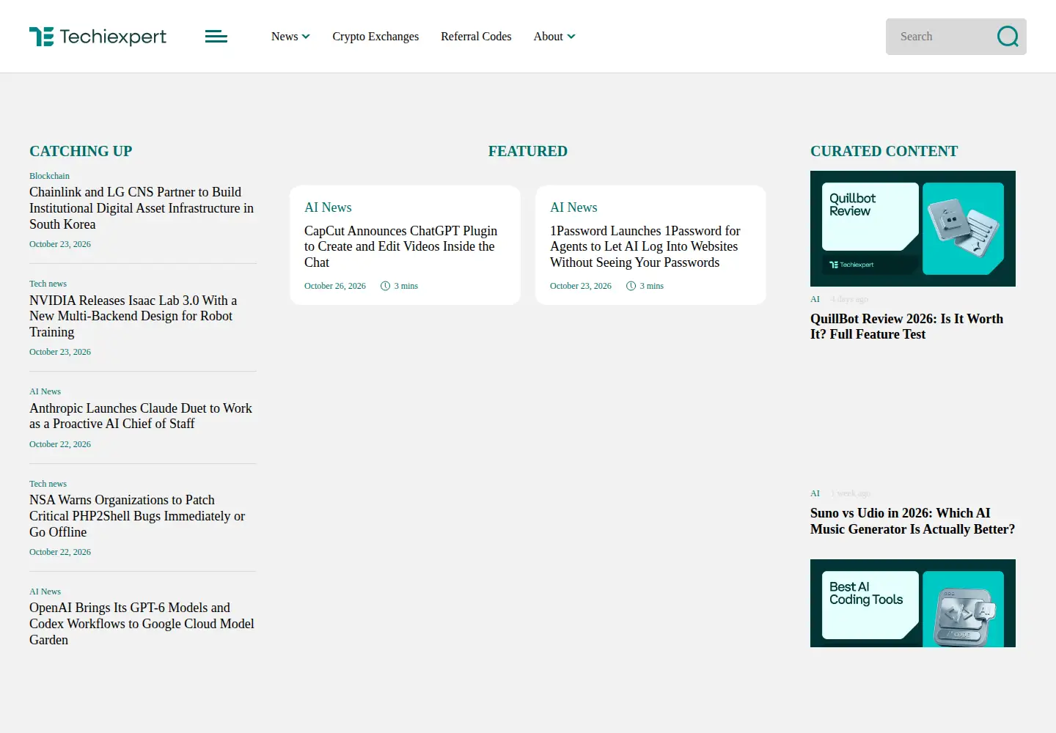The width and height of the screenshot is (1056, 733).
Task: Click AI tag above Suno vs Udio
Action: (x=815, y=493)
